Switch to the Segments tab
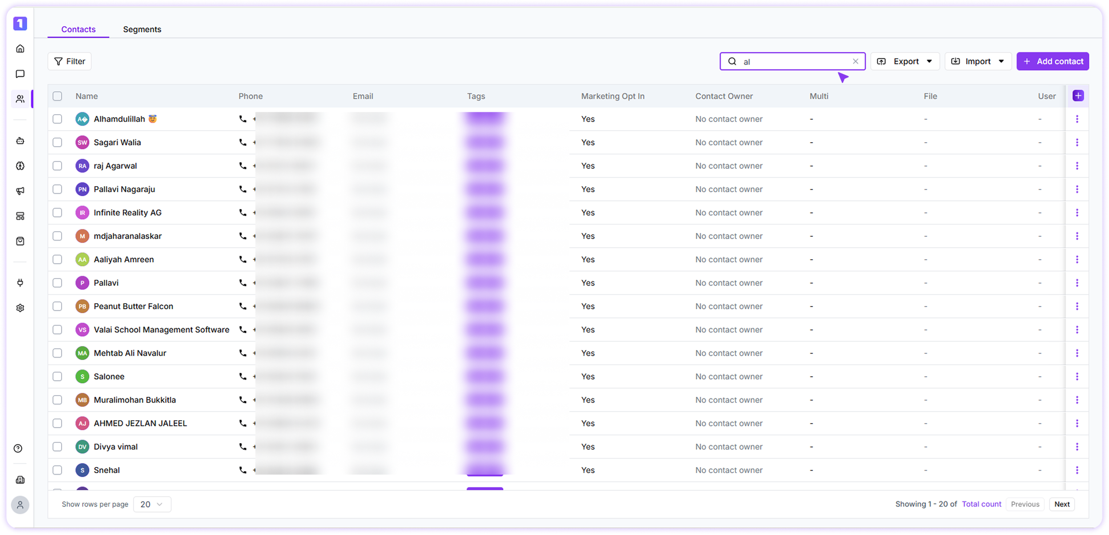The height and width of the screenshot is (535, 1109). [142, 29]
